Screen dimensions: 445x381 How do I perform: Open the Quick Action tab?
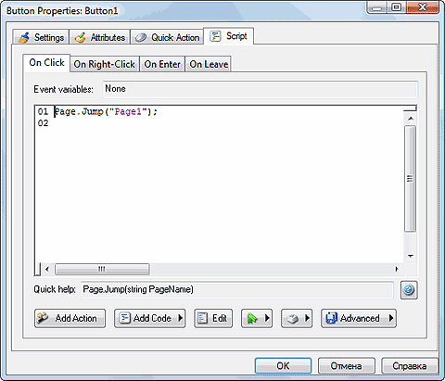click(167, 37)
